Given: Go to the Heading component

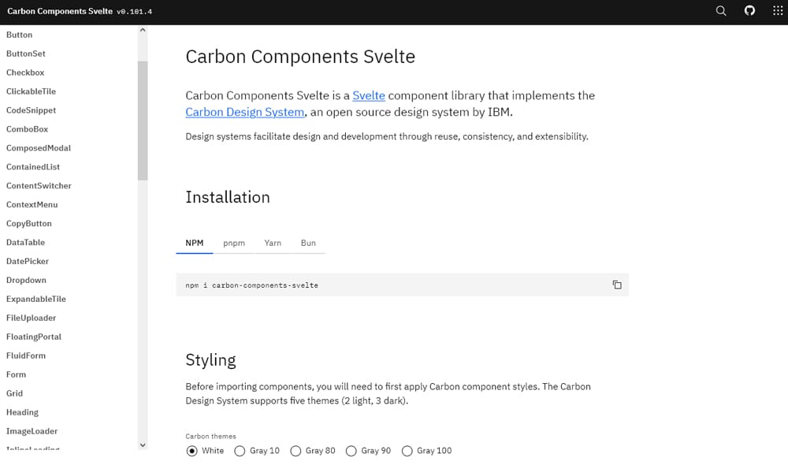Looking at the screenshot, I should [22, 412].
